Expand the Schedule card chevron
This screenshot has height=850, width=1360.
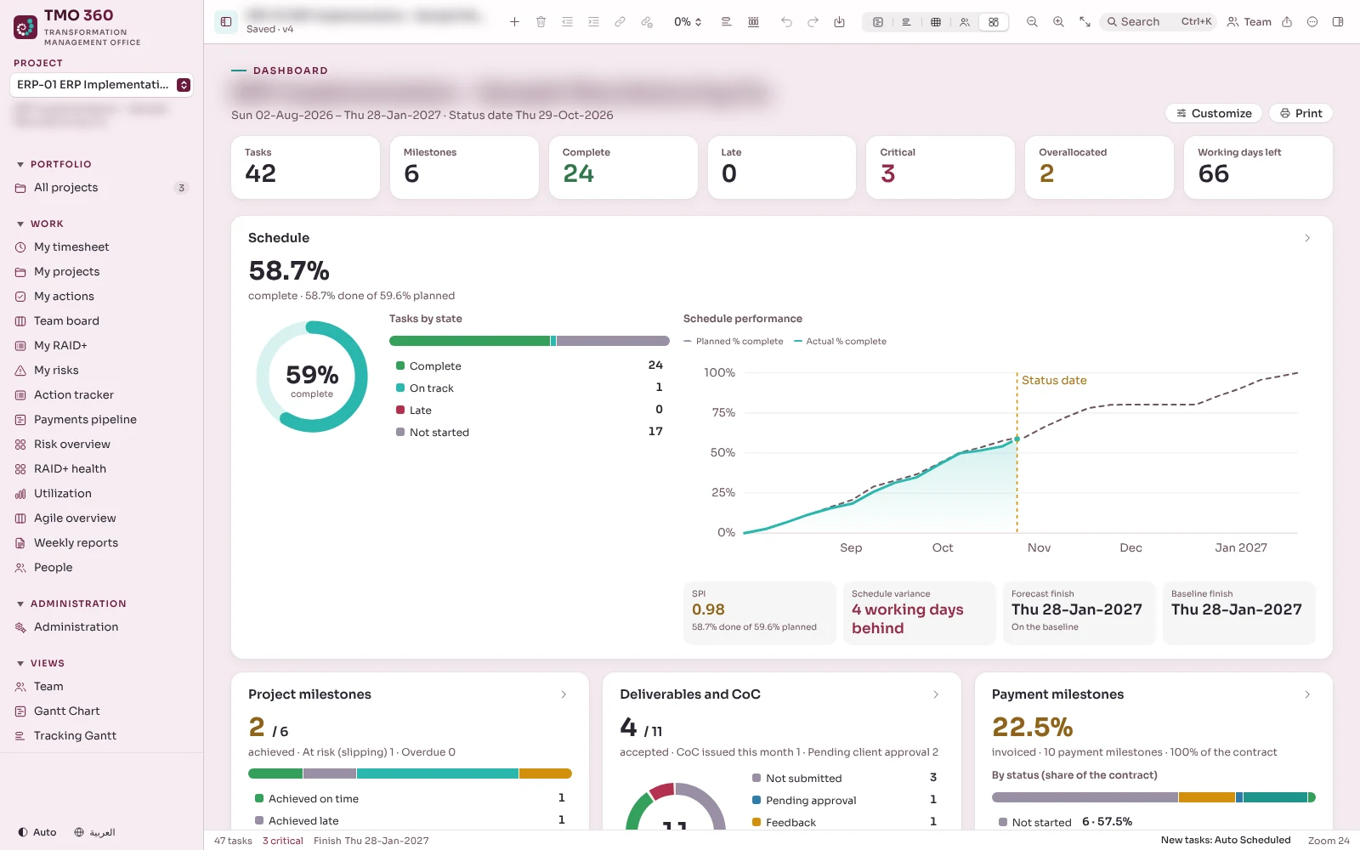point(1307,238)
